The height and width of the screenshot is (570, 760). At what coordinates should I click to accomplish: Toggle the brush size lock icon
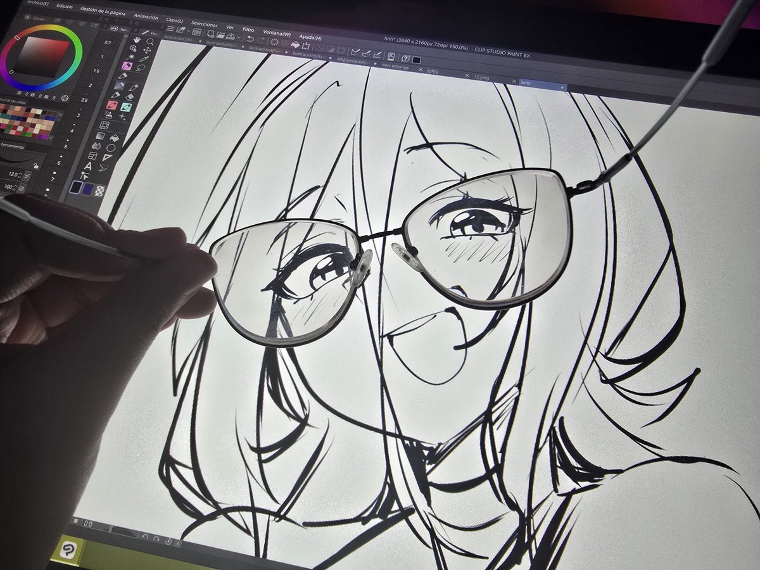(x=36, y=166)
